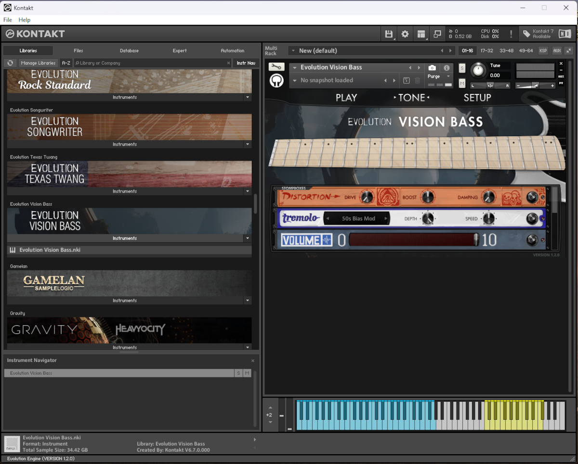578x464 pixels.
Task: Refresh the library list with the reload icon
Action: 10,63
